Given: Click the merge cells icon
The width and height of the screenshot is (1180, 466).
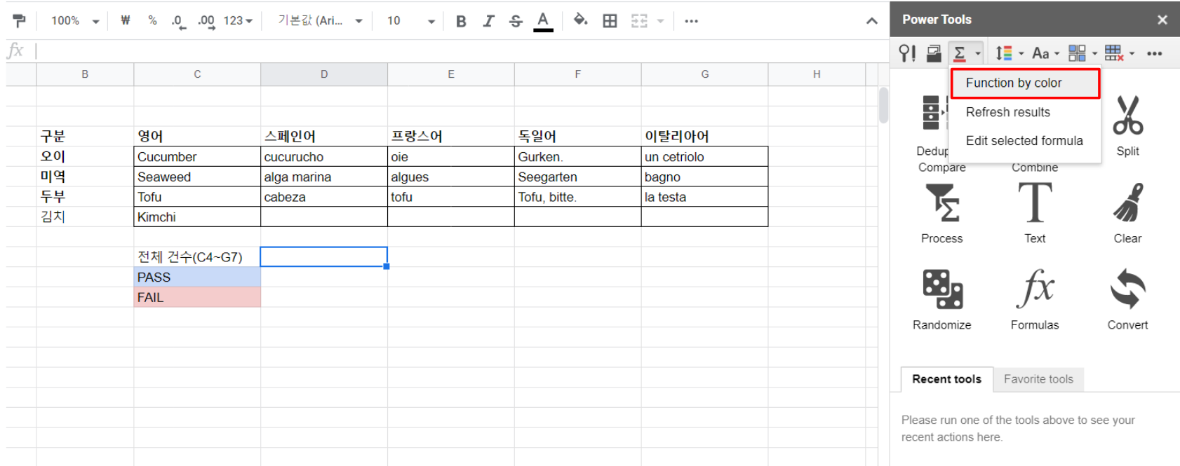Looking at the screenshot, I should [639, 21].
